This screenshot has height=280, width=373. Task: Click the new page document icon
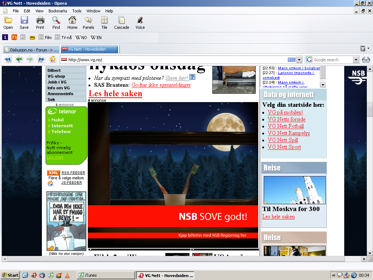point(5,11)
